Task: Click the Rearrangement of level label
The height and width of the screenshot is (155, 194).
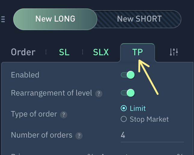Action: [x=51, y=93]
